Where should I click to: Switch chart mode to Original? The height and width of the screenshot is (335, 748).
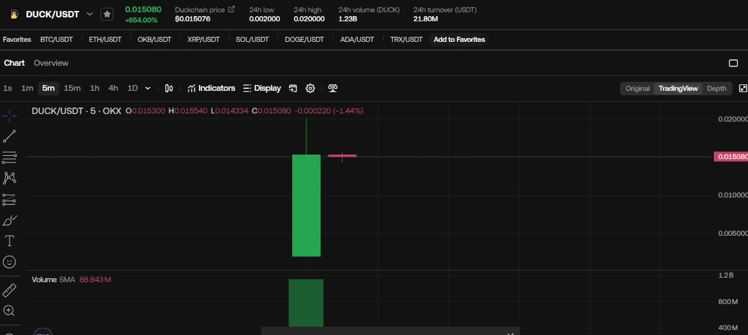[637, 88]
